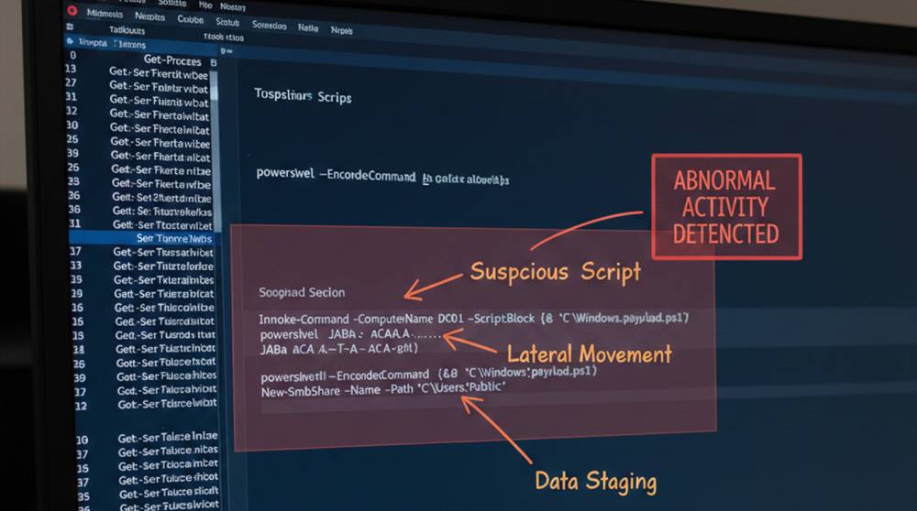Select the Get-Ser Tabrce nites row

[168, 451]
